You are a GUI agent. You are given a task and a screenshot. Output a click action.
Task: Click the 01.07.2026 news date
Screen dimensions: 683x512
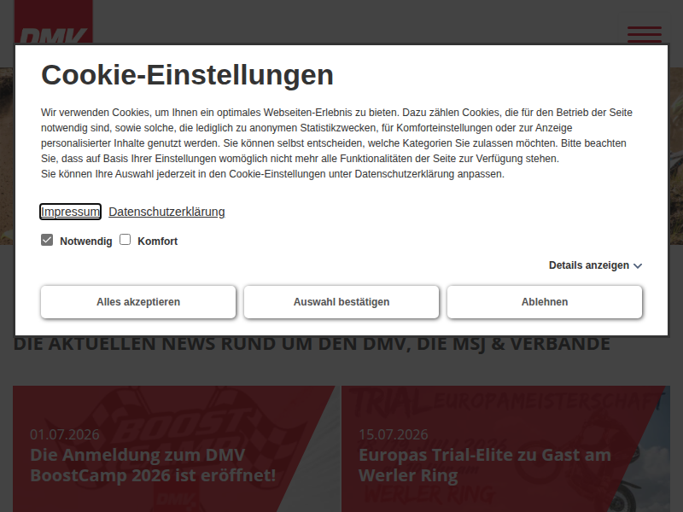coord(65,434)
